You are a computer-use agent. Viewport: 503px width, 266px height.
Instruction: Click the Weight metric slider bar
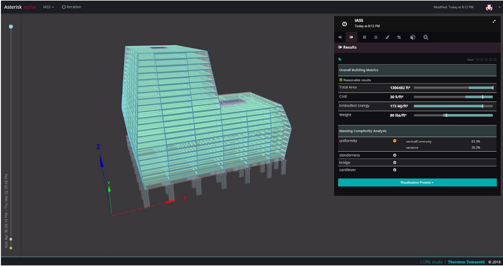[453, 115]
